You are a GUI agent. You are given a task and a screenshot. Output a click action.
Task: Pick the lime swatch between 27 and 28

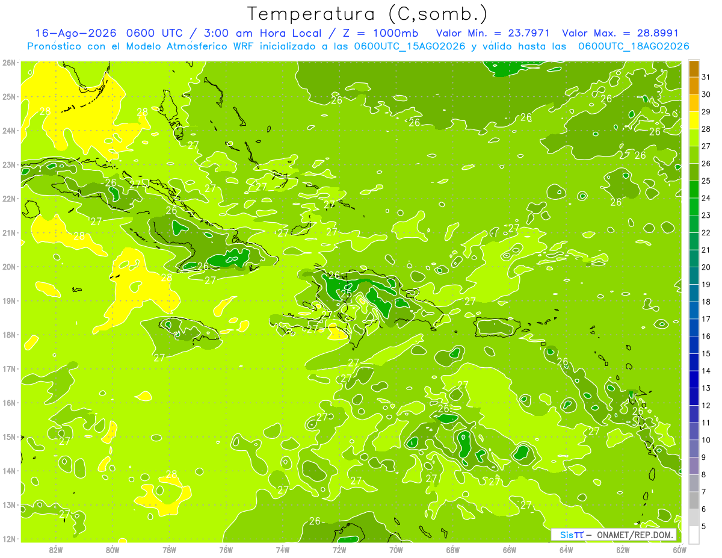pos(694,138)
